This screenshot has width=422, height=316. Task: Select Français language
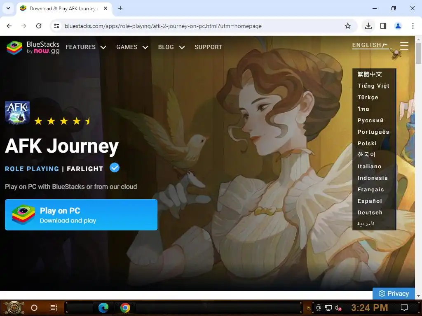[x=370, y=190]
